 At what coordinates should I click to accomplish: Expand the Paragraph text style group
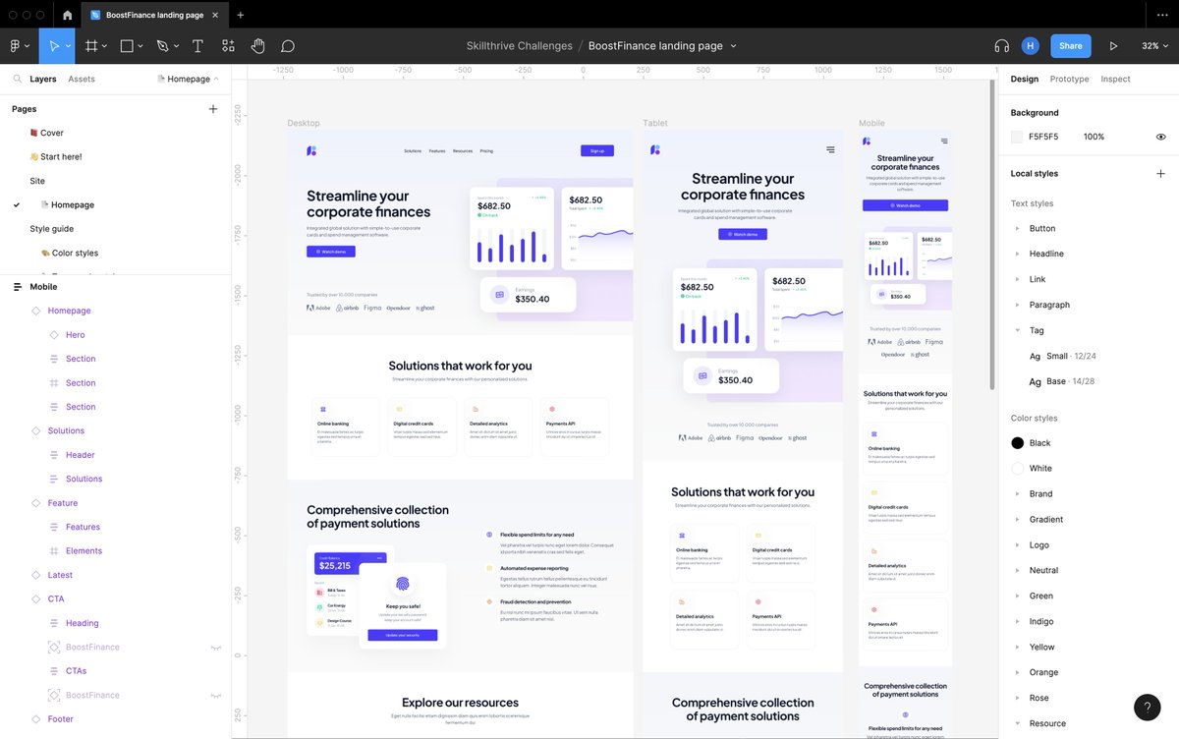(x=1018, y=306)
